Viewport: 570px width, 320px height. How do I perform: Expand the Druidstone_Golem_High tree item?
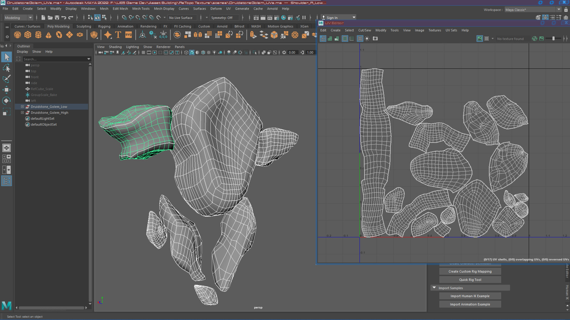tap(22, 113)
